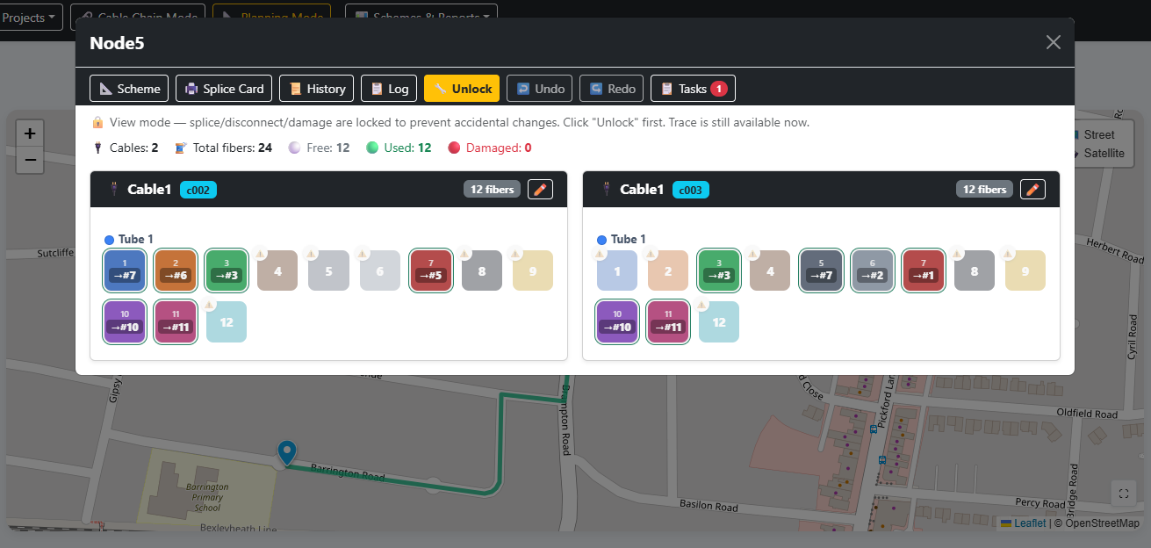Open the Projects dropdown menu
The width and height of the screenshot is (1151, 548).
[x=31, y=18]
